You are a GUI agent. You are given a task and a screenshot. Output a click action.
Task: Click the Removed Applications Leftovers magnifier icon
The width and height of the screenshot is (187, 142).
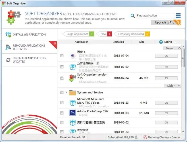(x=8, y=47)
